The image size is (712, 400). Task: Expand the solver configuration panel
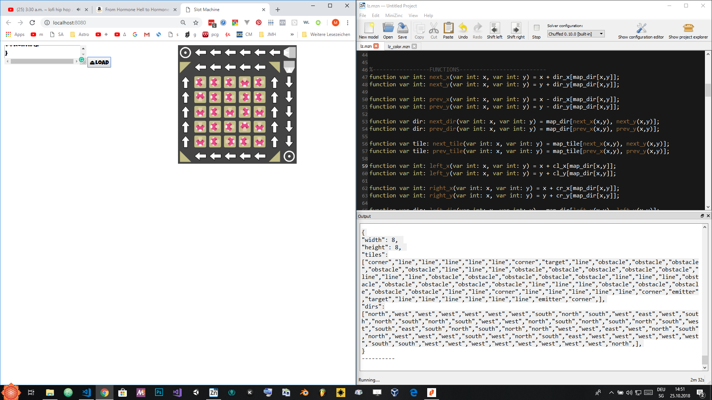pyautogui.click(x=641, y=30)
